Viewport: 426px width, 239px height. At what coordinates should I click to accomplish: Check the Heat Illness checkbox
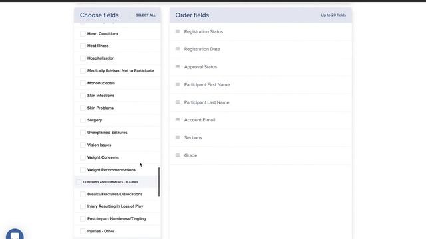[x=83, y=46]
